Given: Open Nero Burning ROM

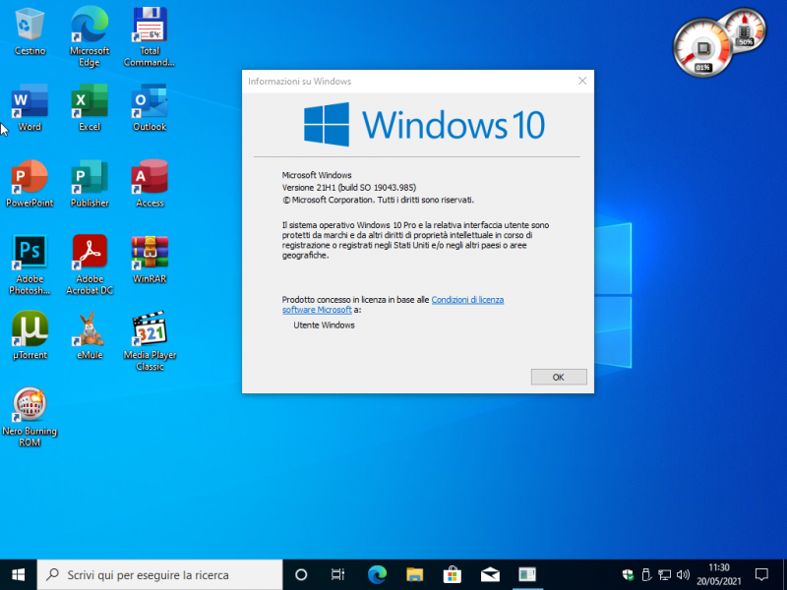Looking at the screenshot, I should pyautogui.click(x=30, y=405).
